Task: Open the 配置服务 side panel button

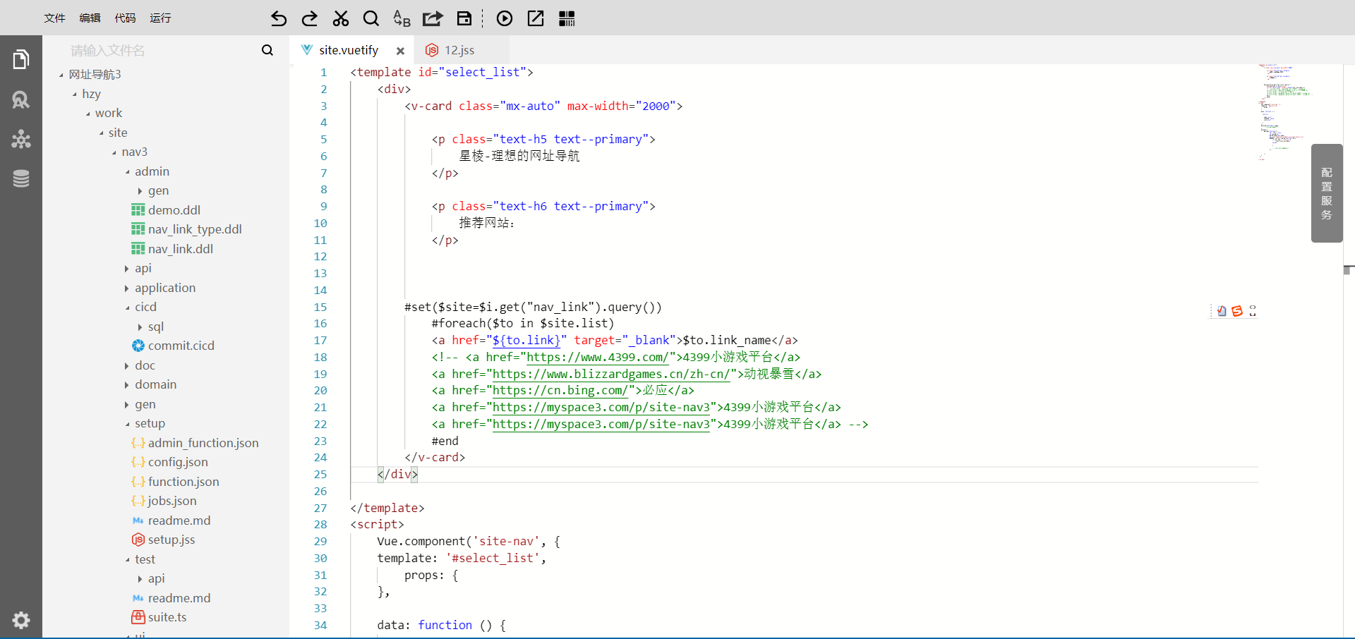Action: (1327, 193)
